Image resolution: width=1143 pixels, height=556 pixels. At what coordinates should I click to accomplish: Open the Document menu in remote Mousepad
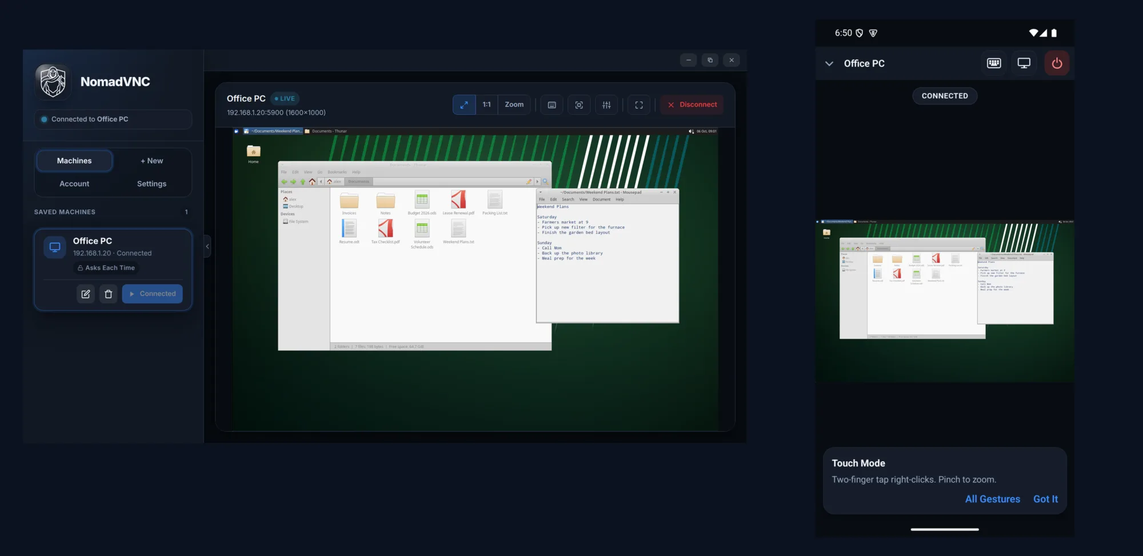coord(601,199)
